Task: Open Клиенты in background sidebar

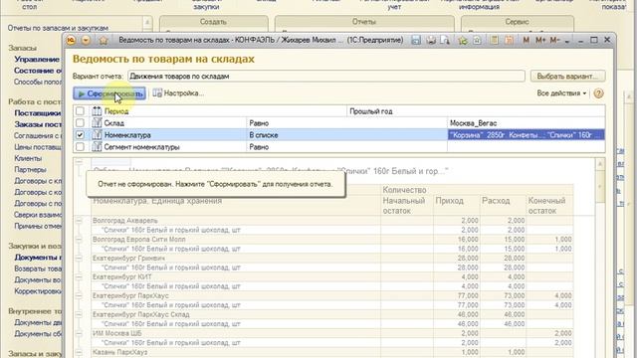Action: tap(28, 158)
